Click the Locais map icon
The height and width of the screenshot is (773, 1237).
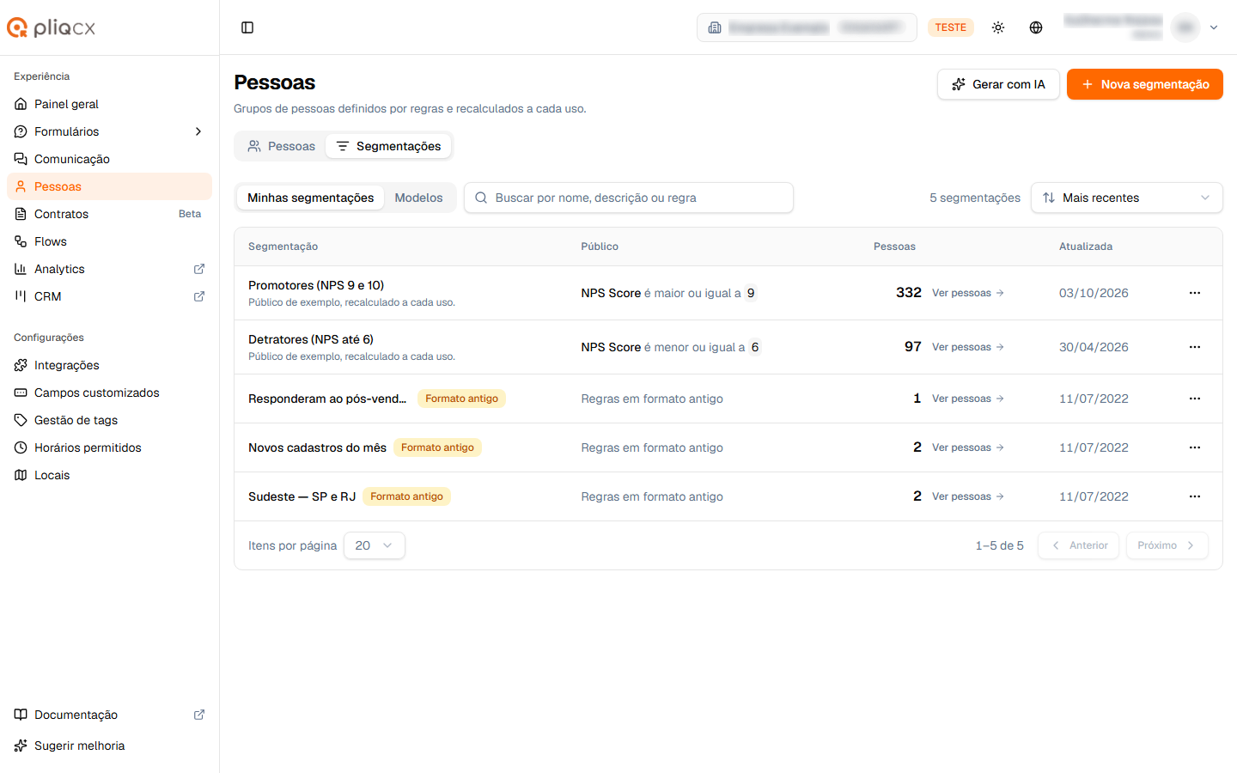[x=21, y=475]
